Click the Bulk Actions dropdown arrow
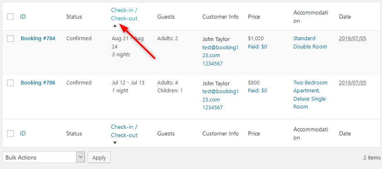This screenshot has height=169, width=382. point(80,157)
